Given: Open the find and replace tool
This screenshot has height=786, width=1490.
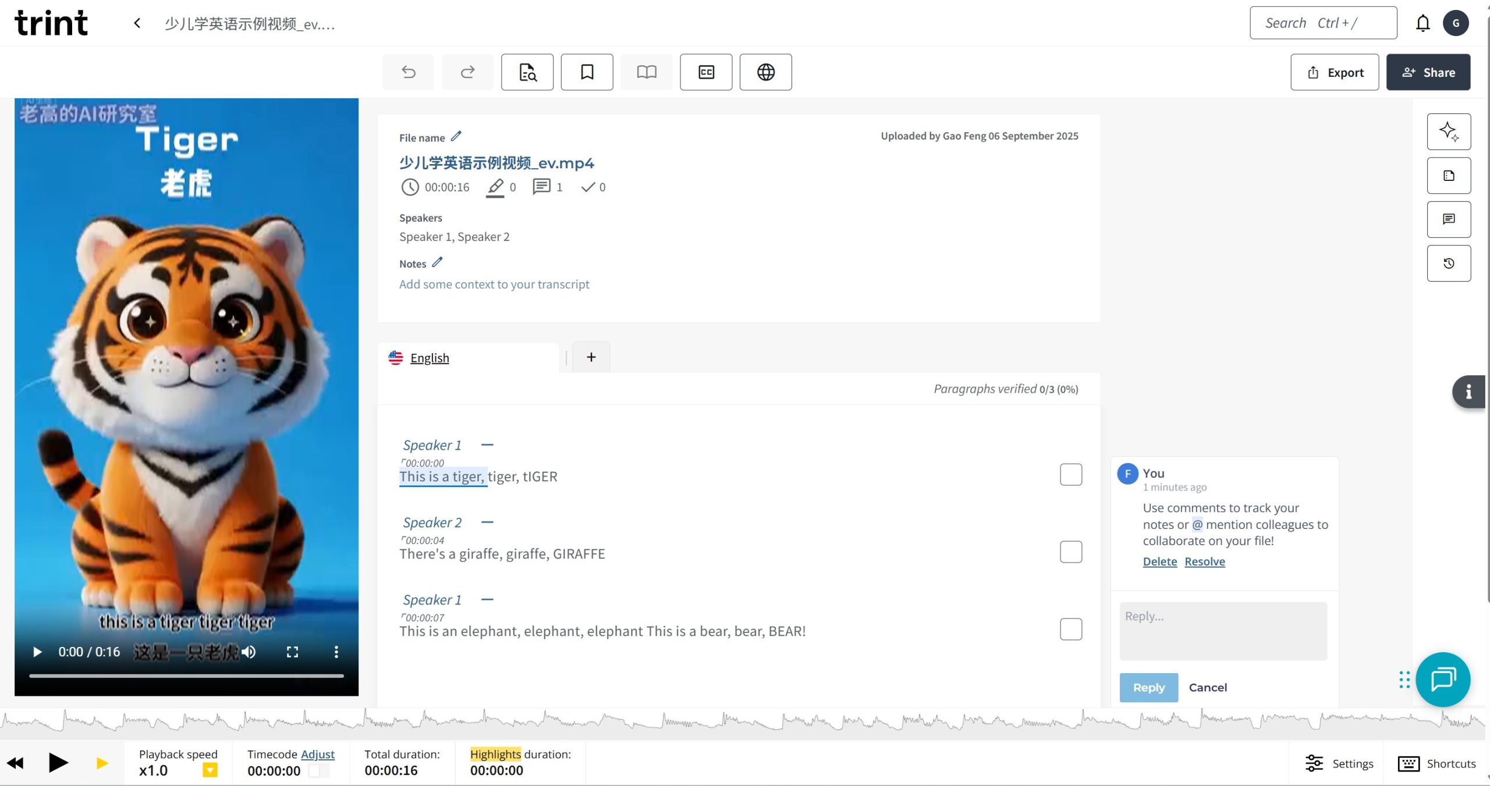Looking at the screenshot, I should tap(527, 72).
